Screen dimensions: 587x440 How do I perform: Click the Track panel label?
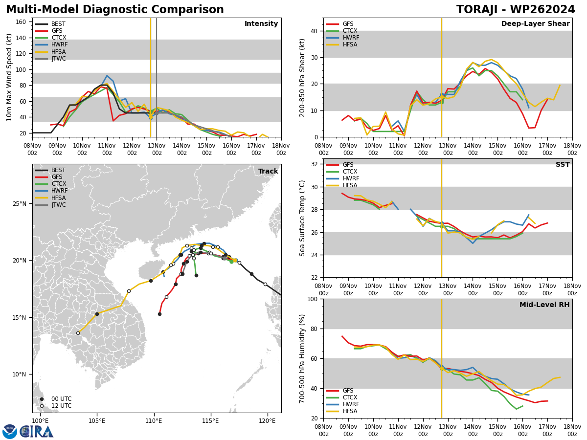pos(268,172)
